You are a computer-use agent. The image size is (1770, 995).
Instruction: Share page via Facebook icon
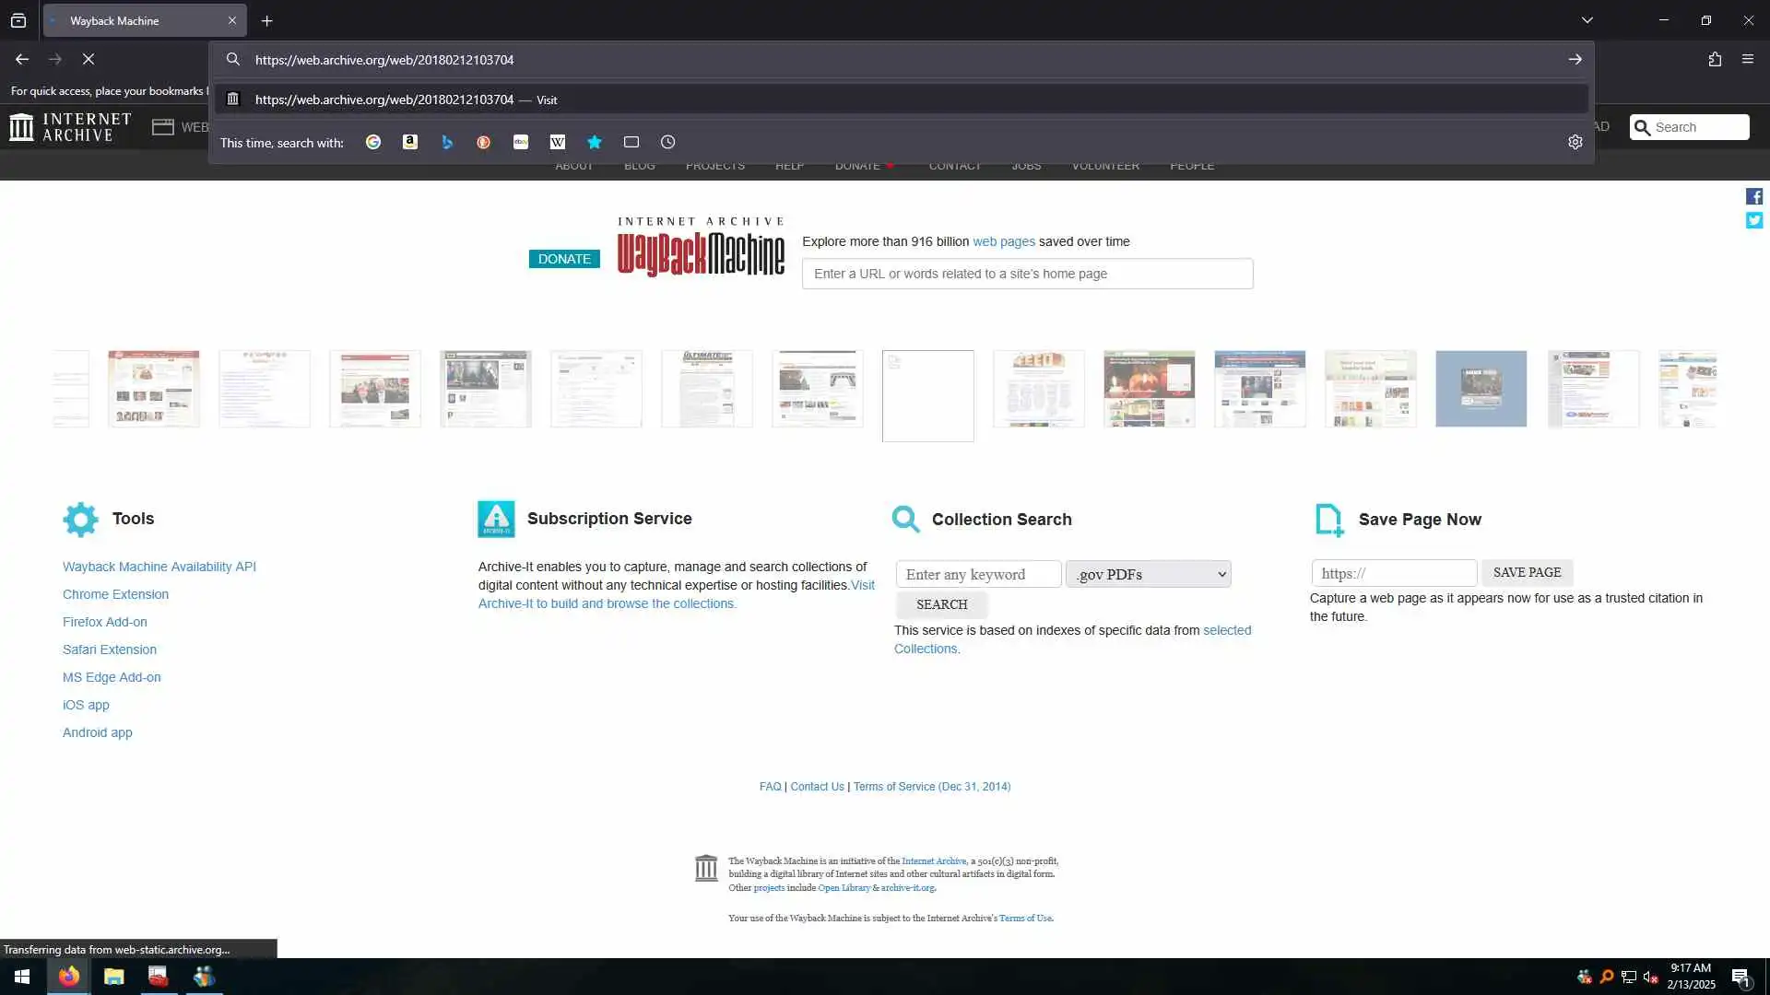1753,196
